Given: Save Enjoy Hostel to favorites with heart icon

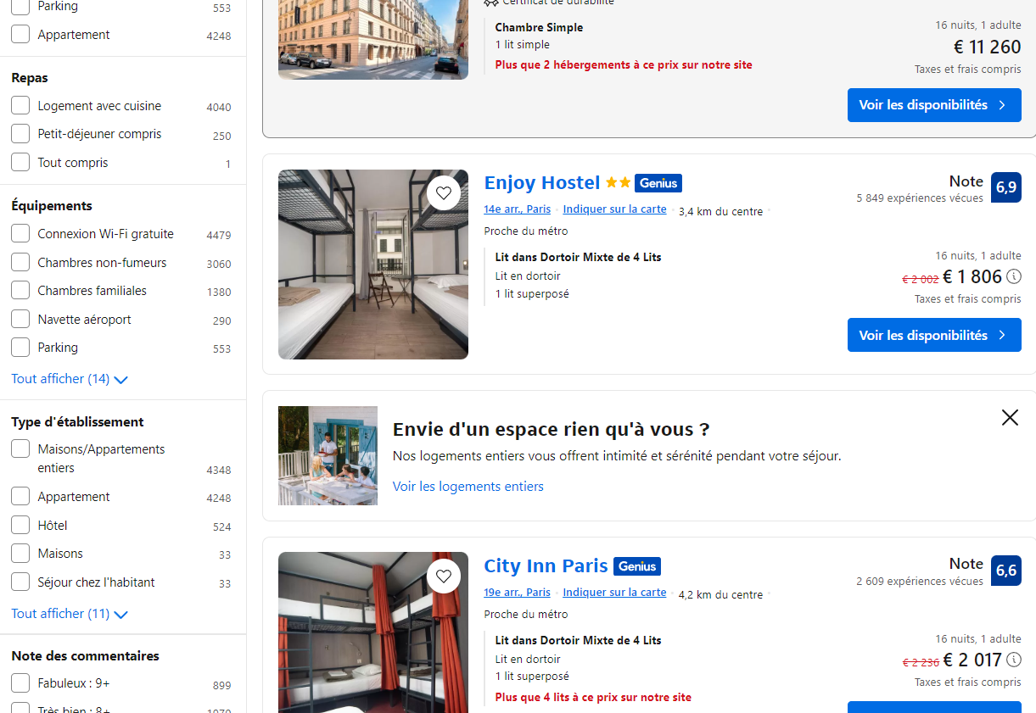Looking at the screenshot, I should click(444, 192).
